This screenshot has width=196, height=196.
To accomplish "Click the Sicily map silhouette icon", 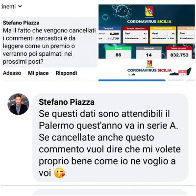I will pos(180,72).
